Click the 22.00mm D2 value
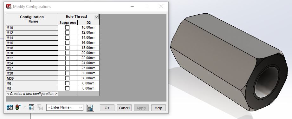Image resolution: width=292 pixels, height=119 pixels. pos(88,58)
